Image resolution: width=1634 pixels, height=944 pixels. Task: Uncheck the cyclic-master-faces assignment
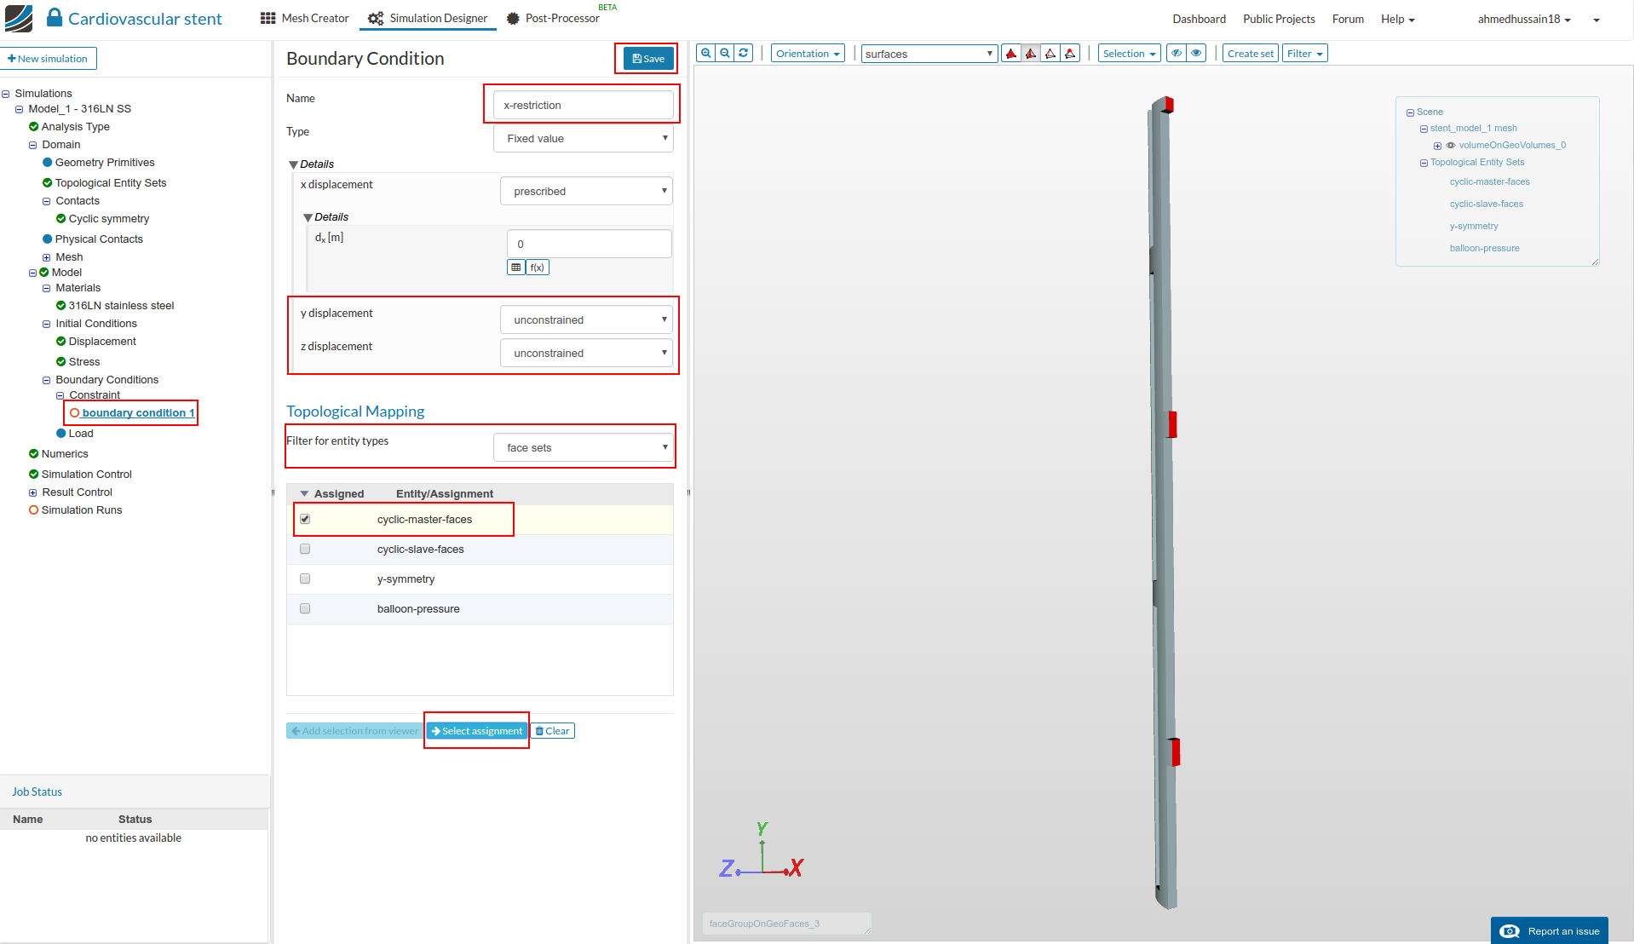pos(305,519)
